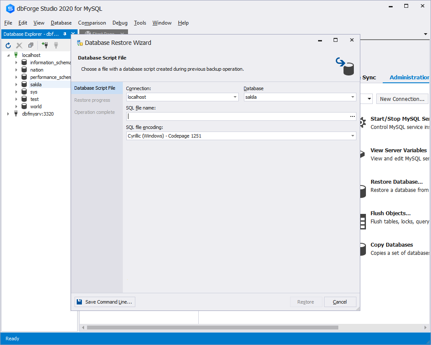Click the information_schema database icon
The height and width of the screenshot is (345, 431).
point(24,63)
